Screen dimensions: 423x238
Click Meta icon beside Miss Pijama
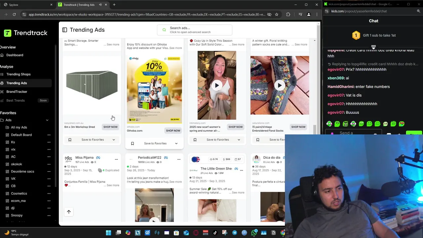[98, 158]
